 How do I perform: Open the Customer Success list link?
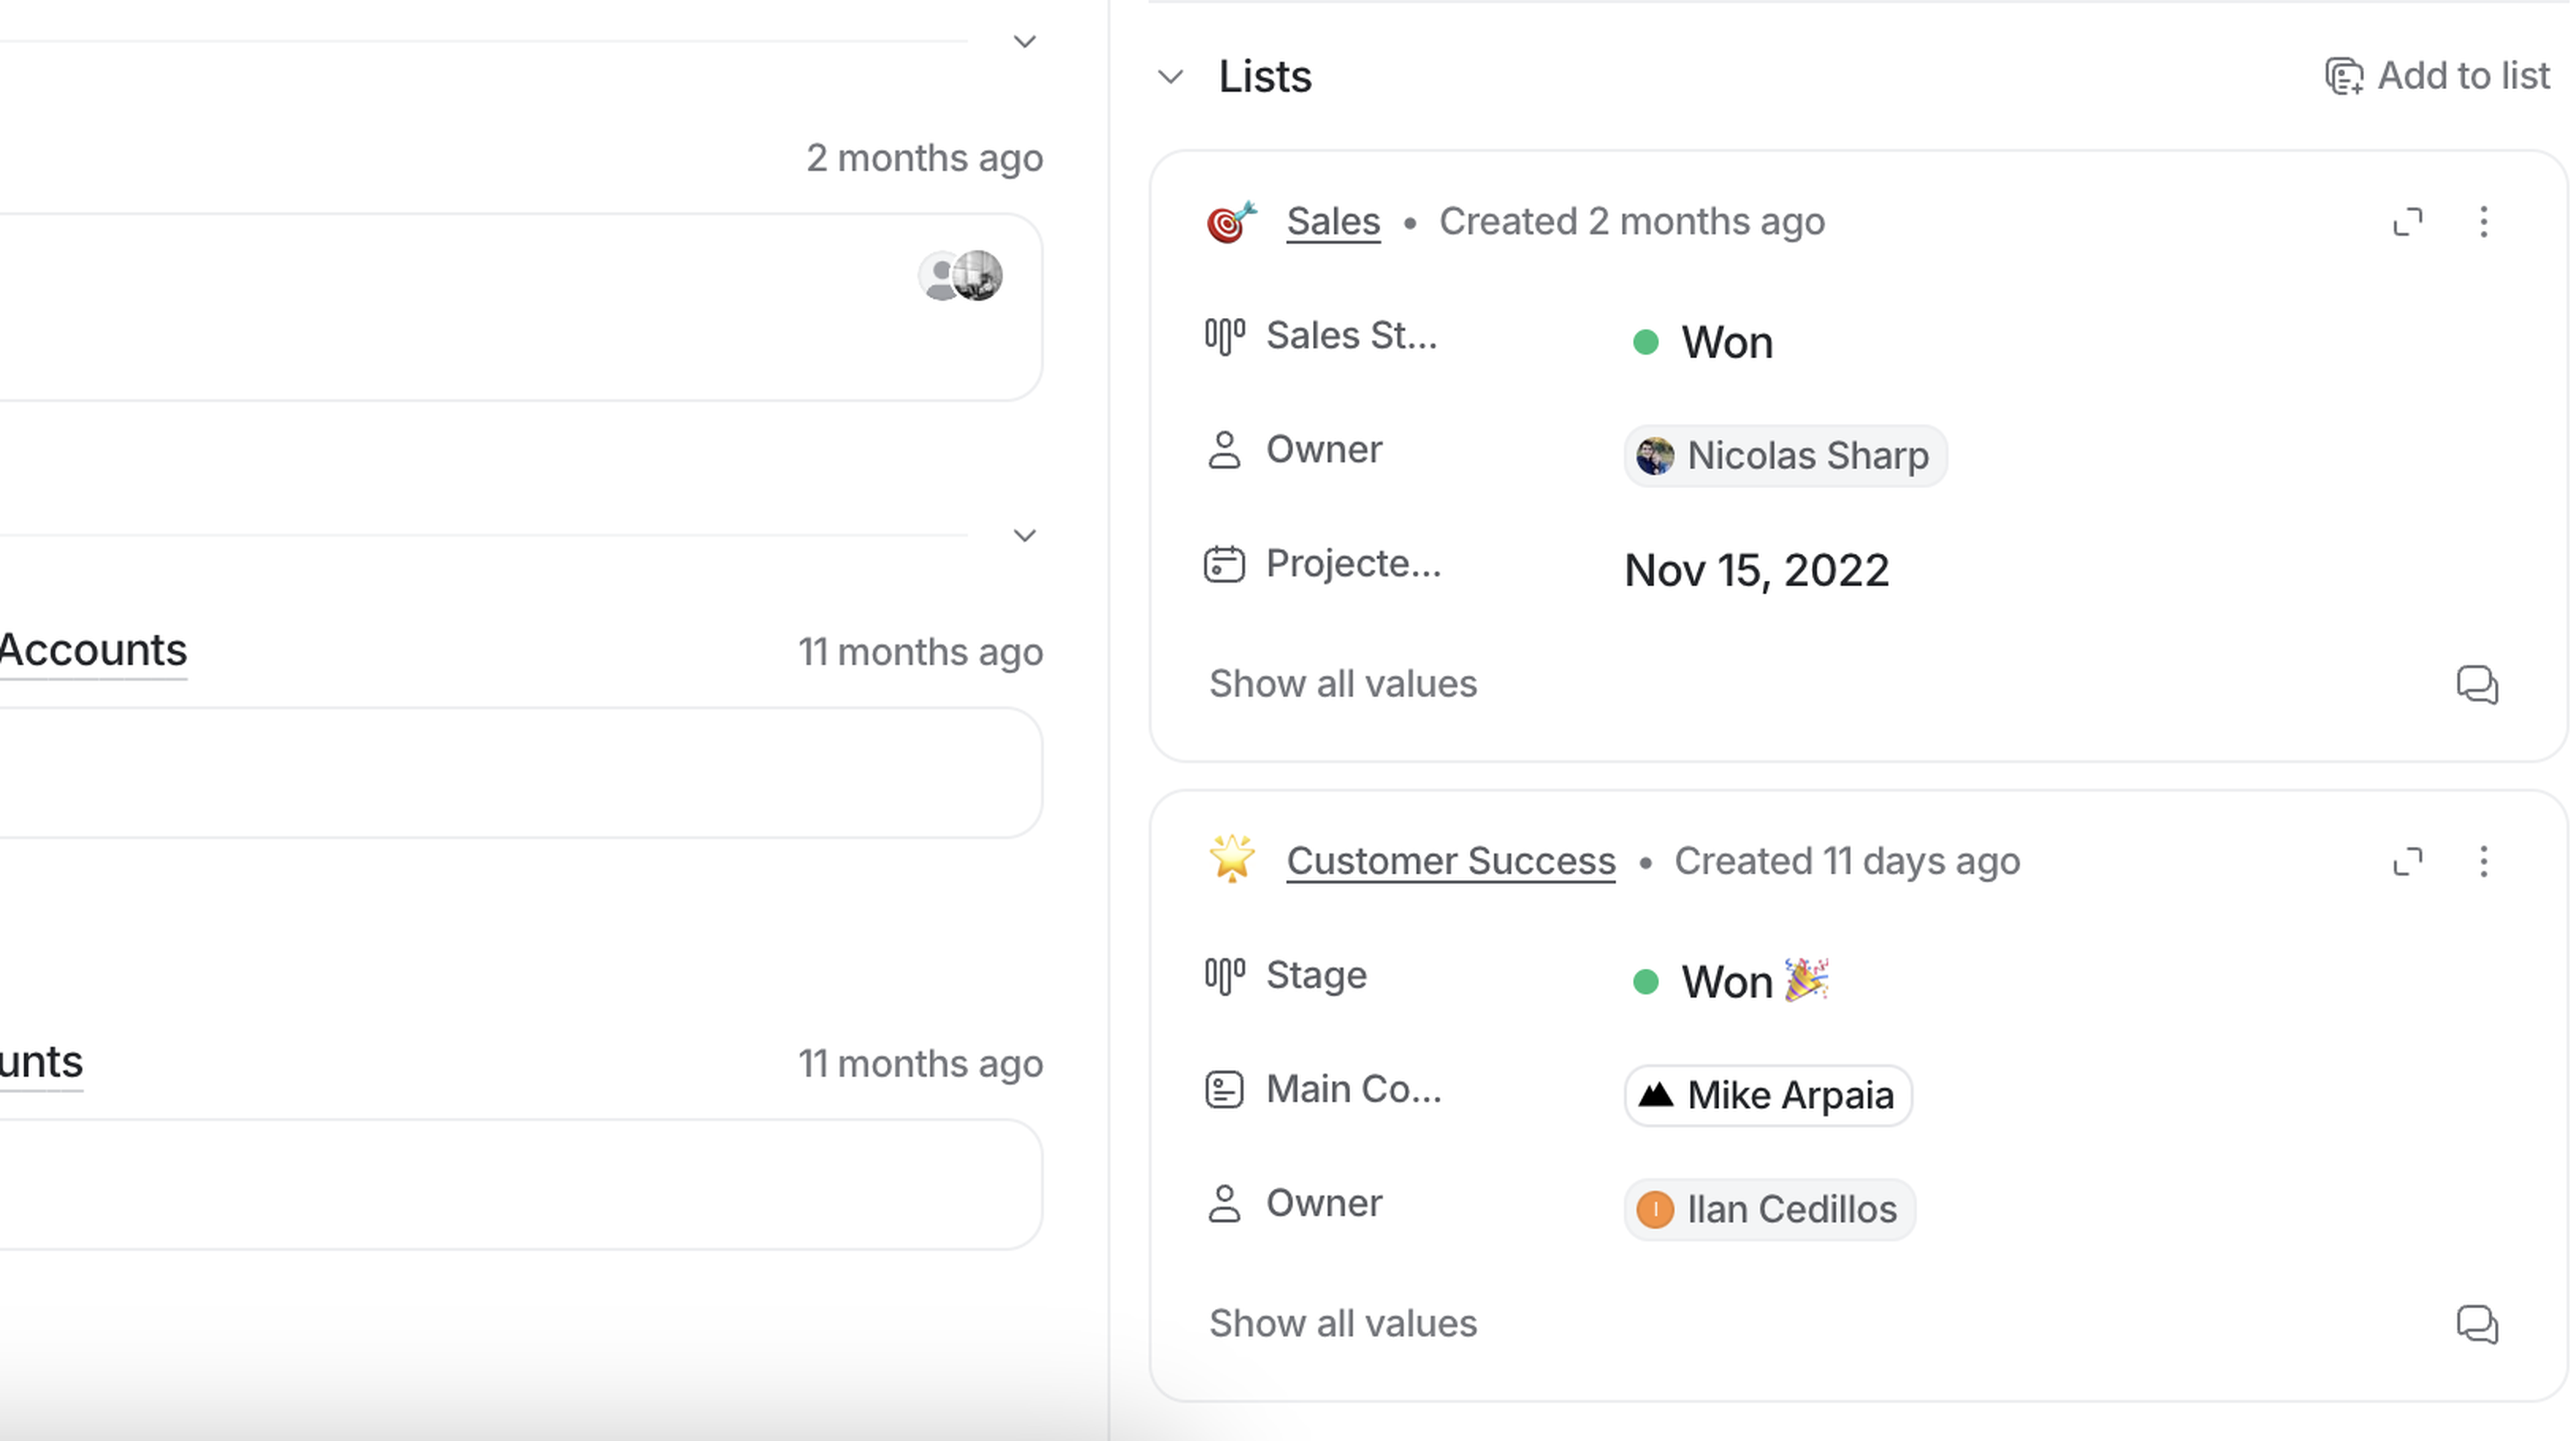(x=1450, y=860)
